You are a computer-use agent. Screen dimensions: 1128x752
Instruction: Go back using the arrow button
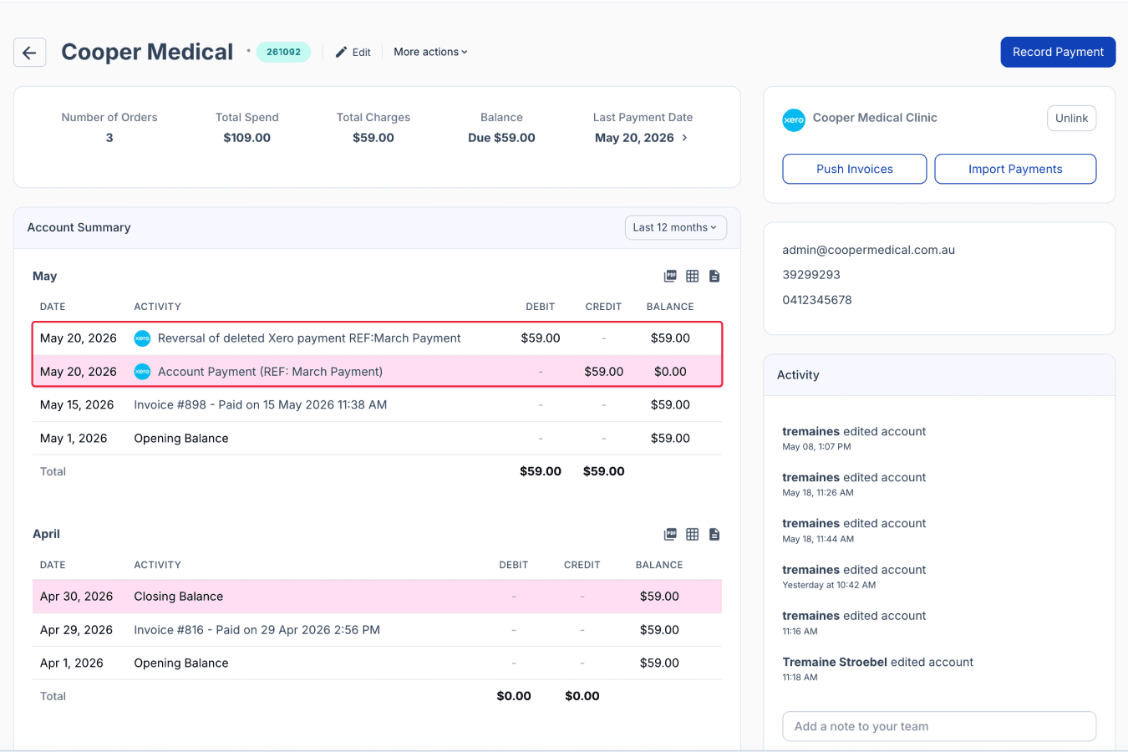point(29,53)
